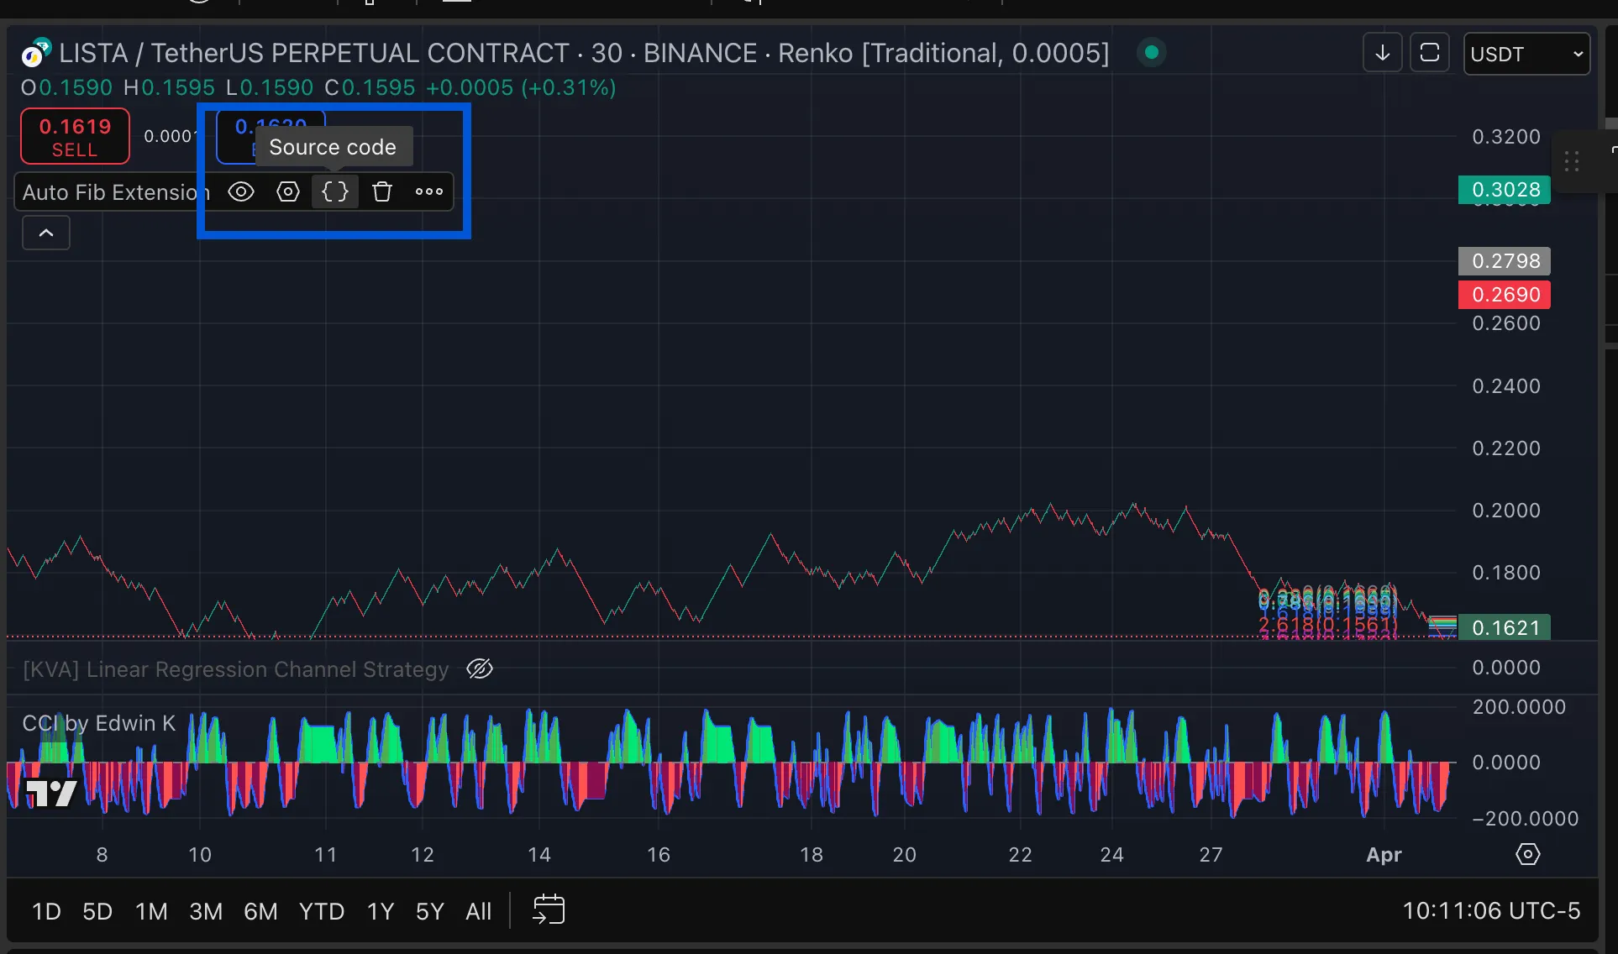The width and height of the screenshot is (1618, 954).
Task: Select the 1M date range
Action: coord(151,911)
